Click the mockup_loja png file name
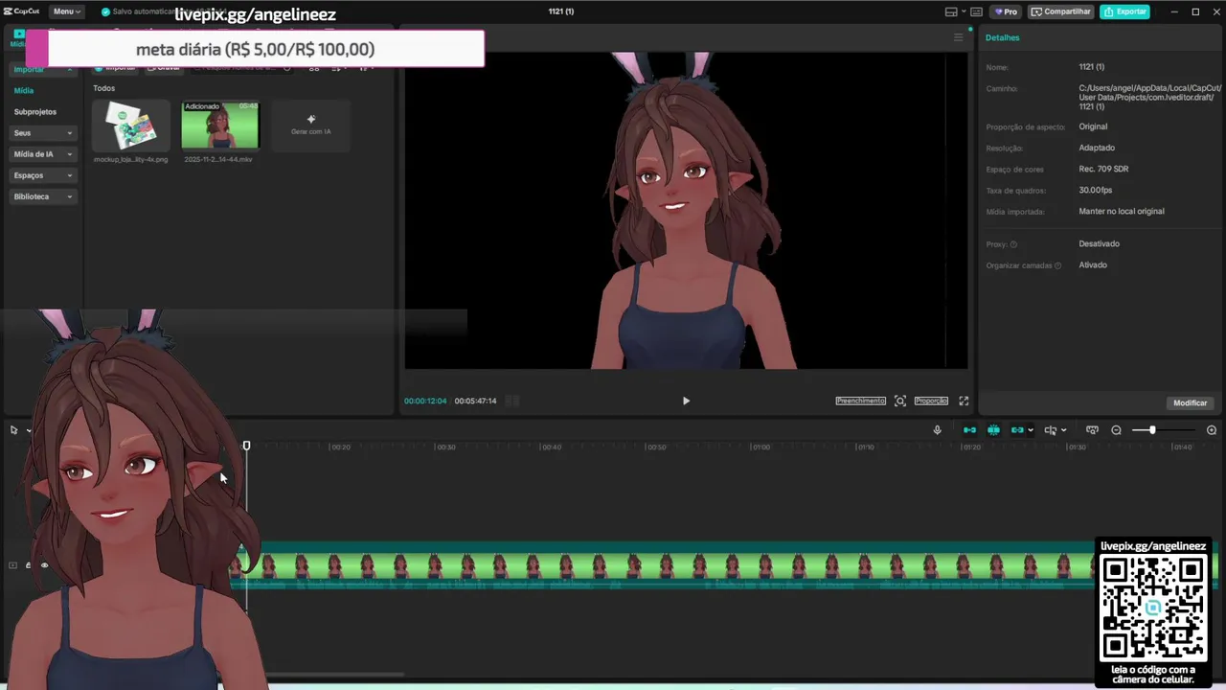This screenshot has width=1226, height=690. pyautogui.click(x=130, y=159)
